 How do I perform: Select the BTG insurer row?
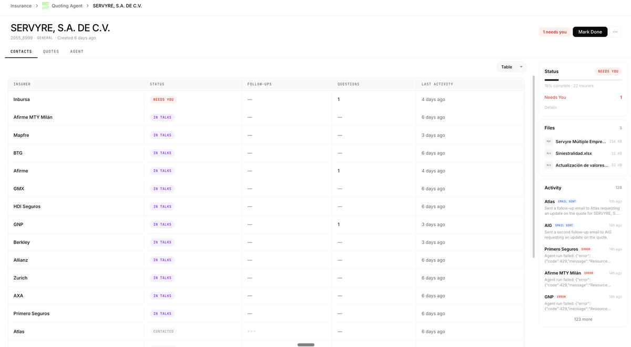[x=266, y=153]
